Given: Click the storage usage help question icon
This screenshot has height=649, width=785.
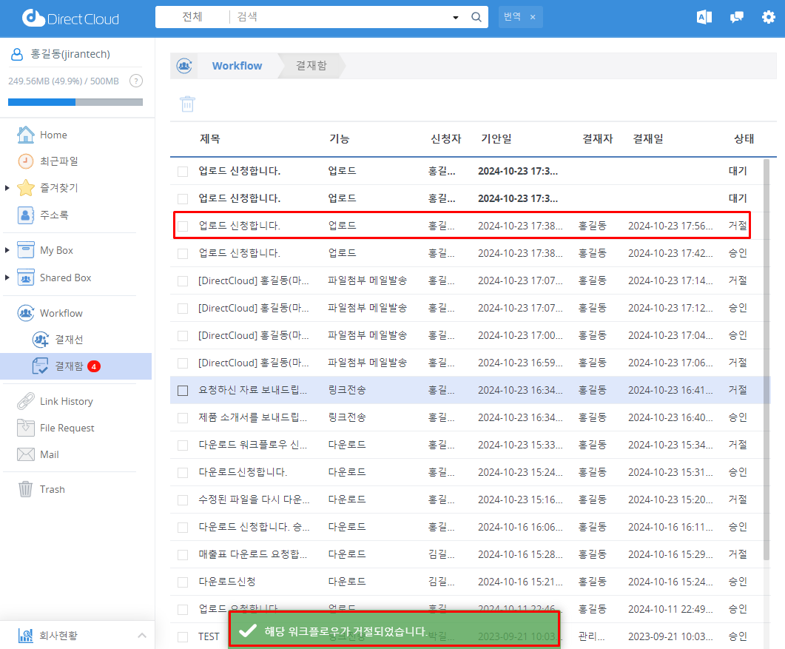Looking at the screenshot, I should (x=135, y=81).
